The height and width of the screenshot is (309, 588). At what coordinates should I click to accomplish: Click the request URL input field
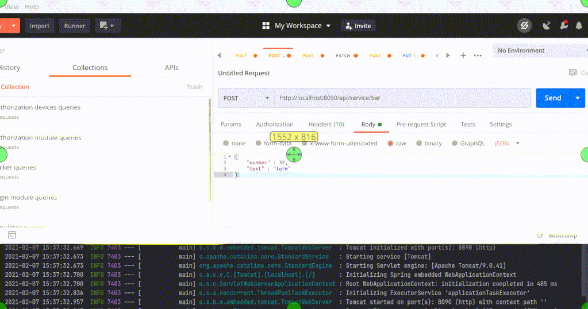[403, 98]
